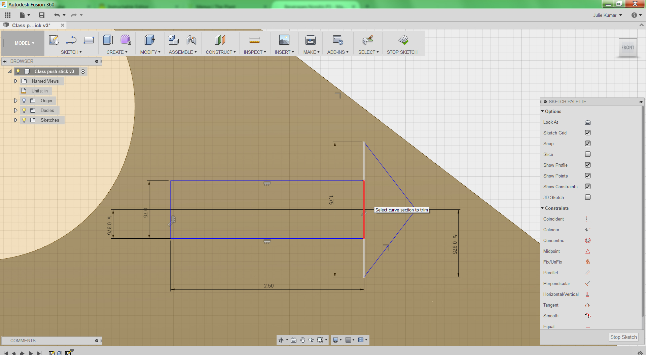The image size is (646, 355).
Task: Click the Insert image icon
Action: point(284,40)
